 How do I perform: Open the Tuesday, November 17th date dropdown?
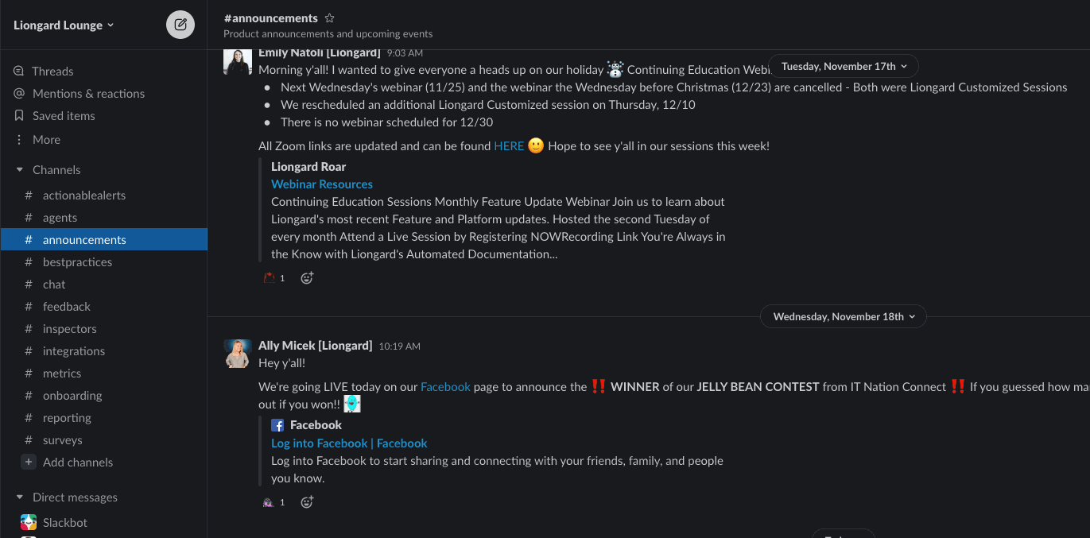click(x=843, y=65)
